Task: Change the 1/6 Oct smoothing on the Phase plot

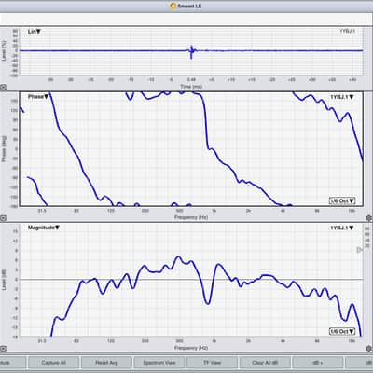Action: [342, 200]
